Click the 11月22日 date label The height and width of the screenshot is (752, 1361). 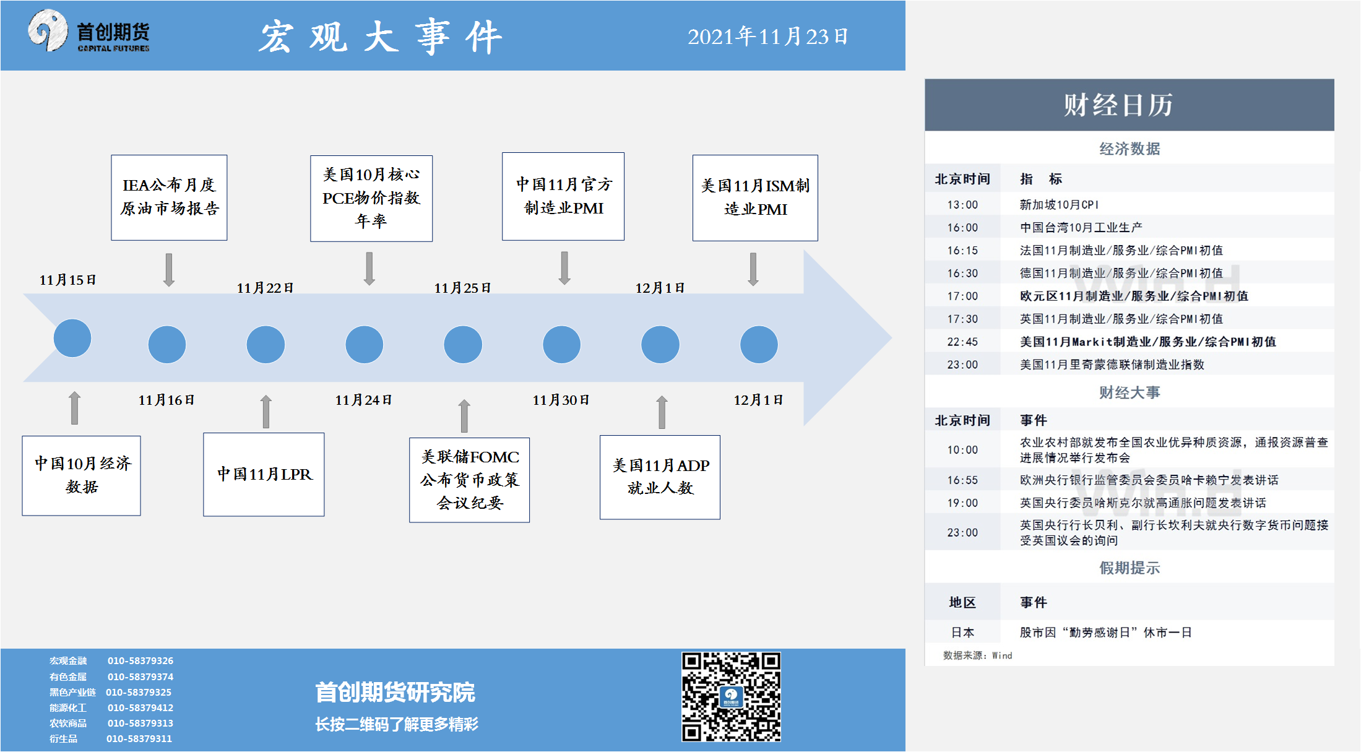(266, 288)
